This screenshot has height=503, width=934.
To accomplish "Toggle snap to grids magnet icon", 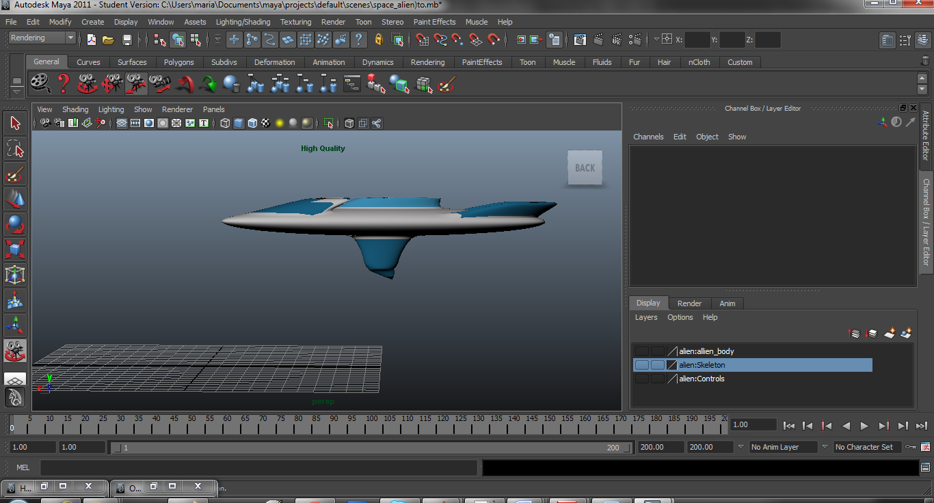I will coord(423,40).
